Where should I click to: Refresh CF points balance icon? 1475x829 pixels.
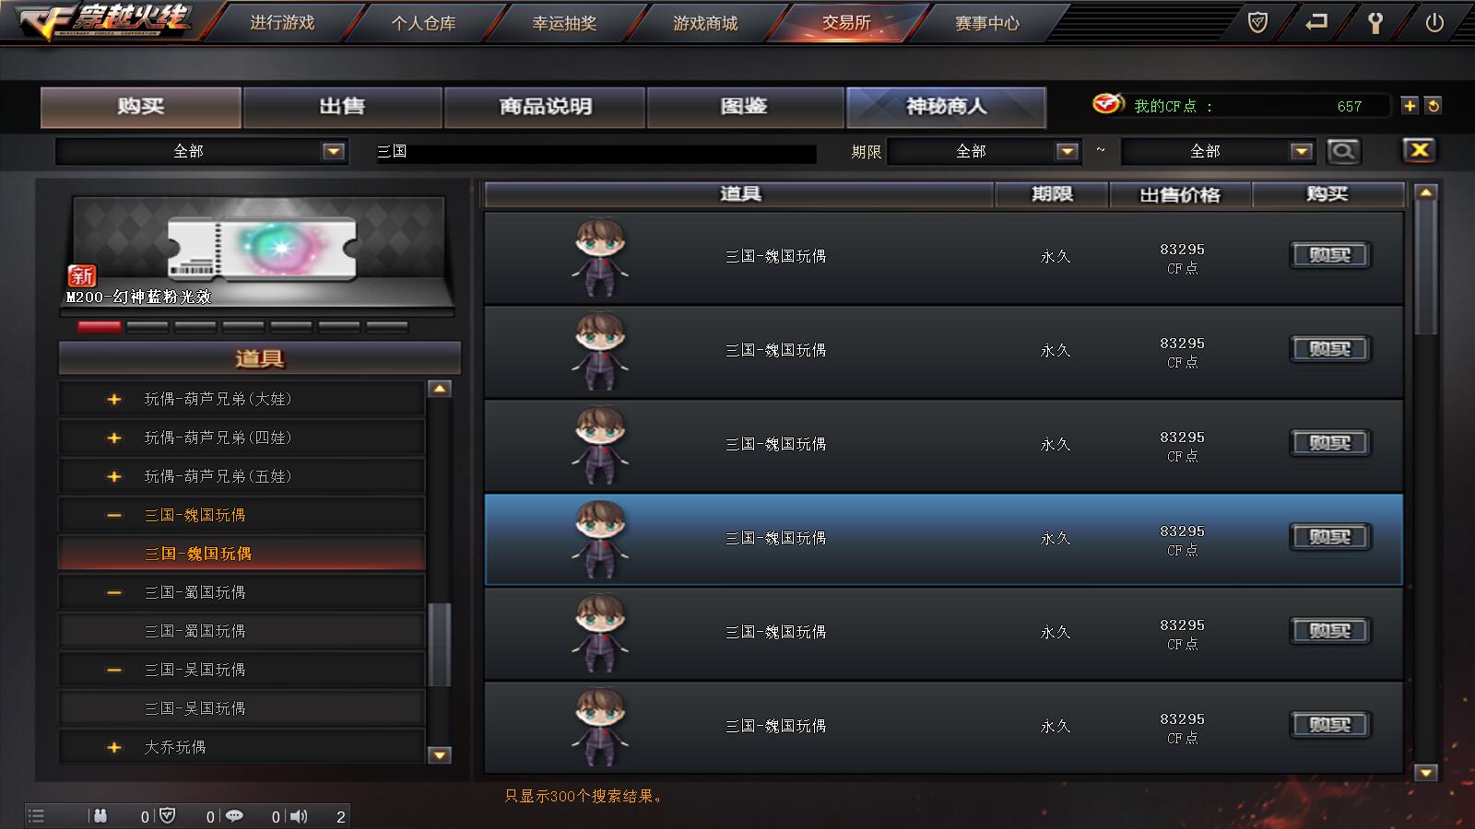[1434, 106]
